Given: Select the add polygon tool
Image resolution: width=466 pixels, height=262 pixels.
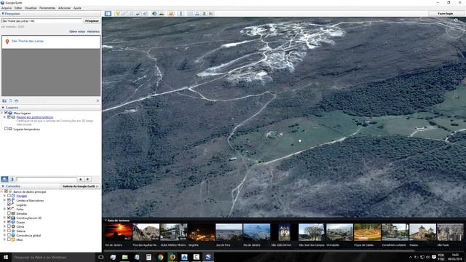Looking at the screenshot, I should 125,14.
